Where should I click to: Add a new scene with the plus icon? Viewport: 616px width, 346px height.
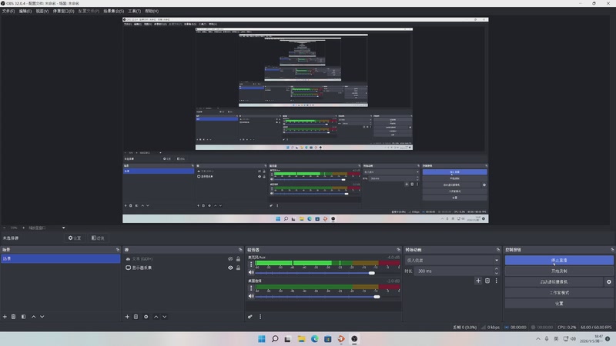(5, 317)
